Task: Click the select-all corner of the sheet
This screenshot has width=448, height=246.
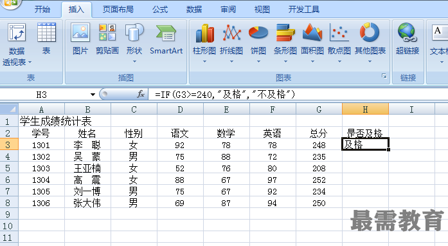Action: pyautogui.click(x=9, y=109)
